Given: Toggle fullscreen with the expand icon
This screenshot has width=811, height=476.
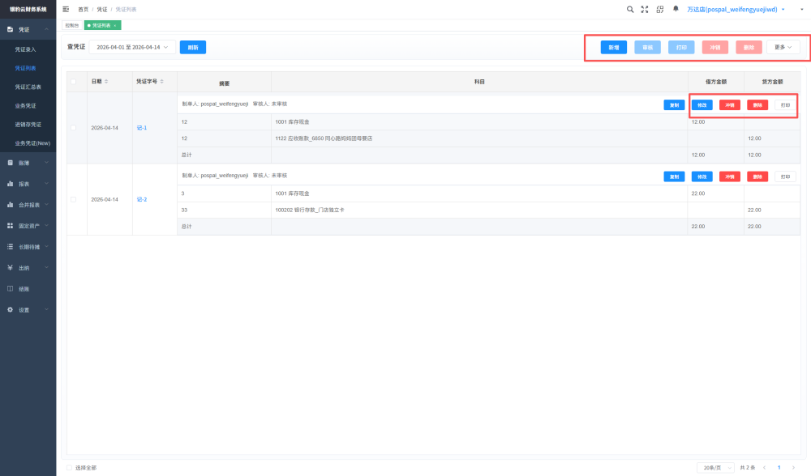Looking at the screenshot, I should (645, 9).
